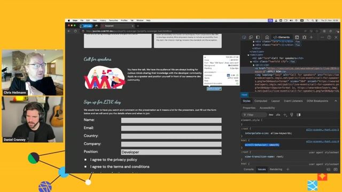Toggle the DevTools activity bar sidebar icon

[x=258, y=37]
